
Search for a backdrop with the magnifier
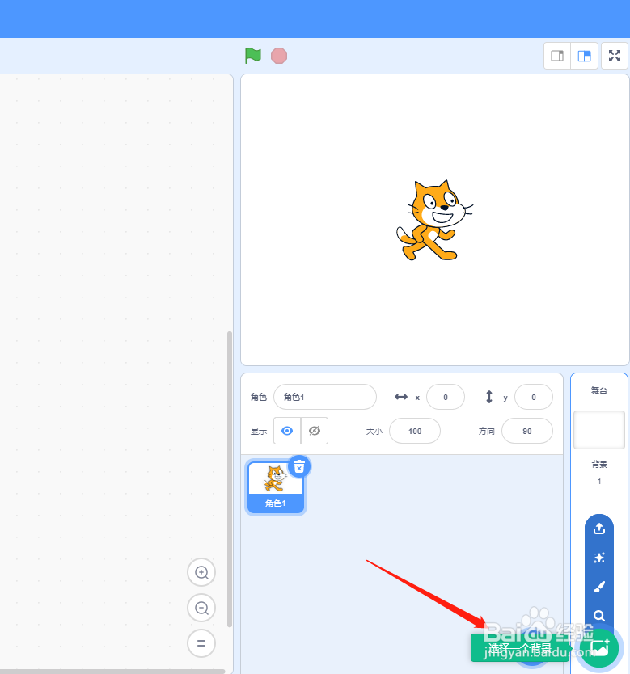599,616
